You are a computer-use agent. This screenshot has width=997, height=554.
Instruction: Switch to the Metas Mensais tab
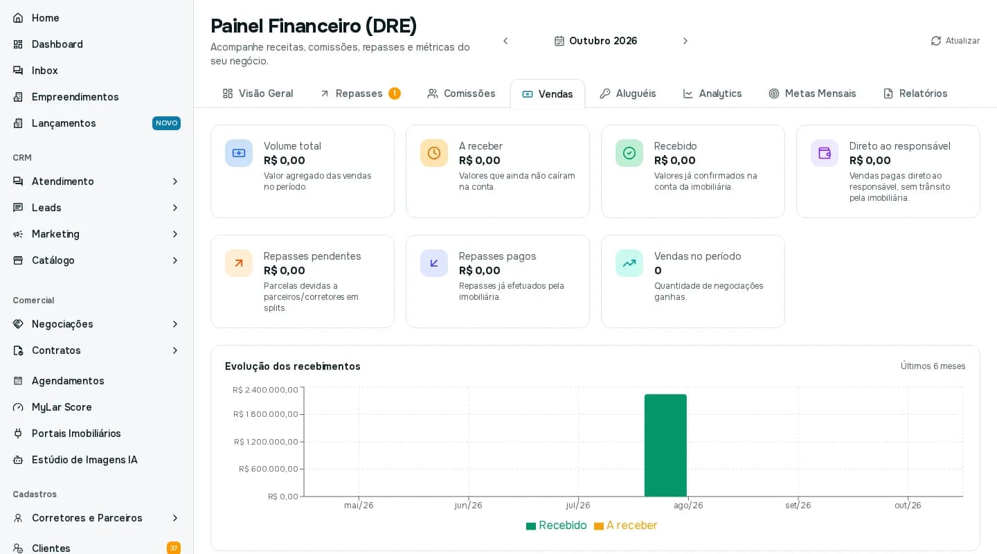pos(812,93)
